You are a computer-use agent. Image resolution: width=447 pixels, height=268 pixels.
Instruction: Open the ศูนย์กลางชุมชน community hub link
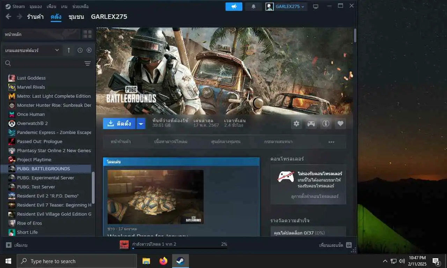226,142
